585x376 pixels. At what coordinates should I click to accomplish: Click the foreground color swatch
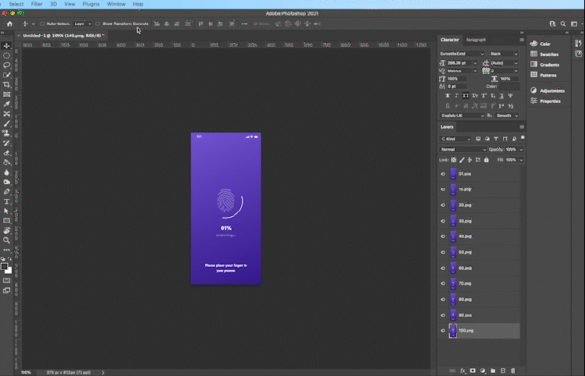pos(4,266)
